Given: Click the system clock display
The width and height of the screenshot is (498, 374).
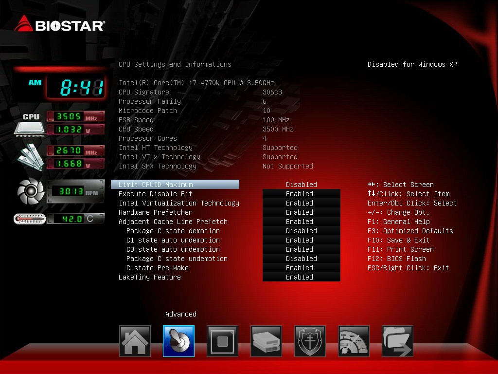Looking at the screenshot, I should pyautogui.click(x=76, y=87).
